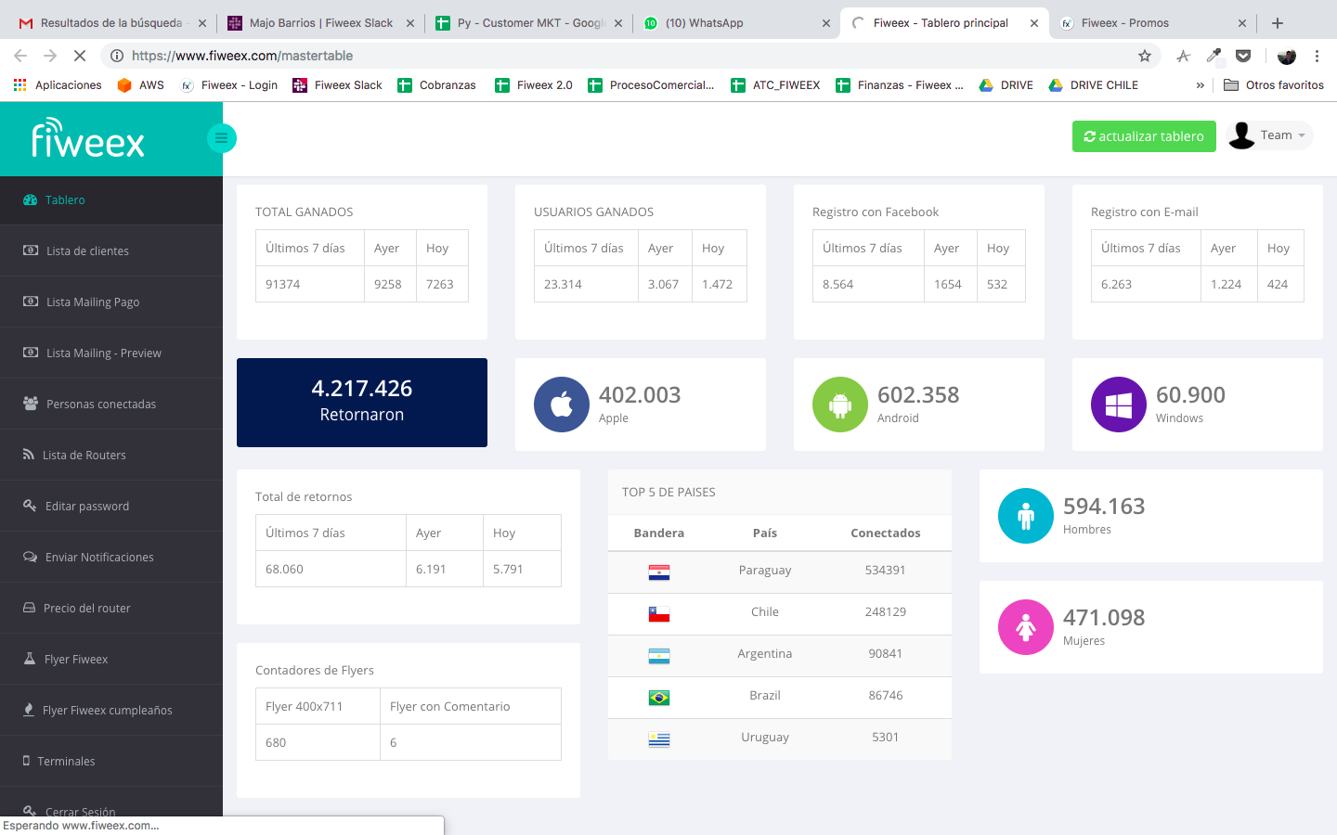Click the green Android robot icon

click(839, 405)
